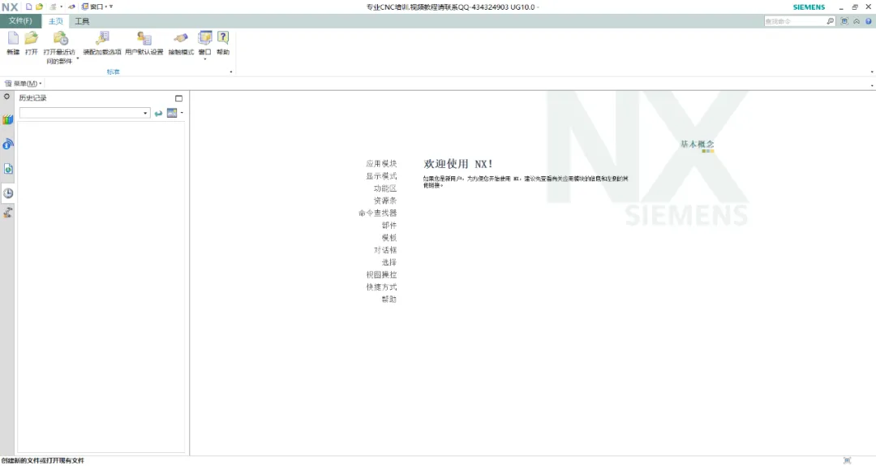Open 标准 group options arrow

click(x=231, y=71)
